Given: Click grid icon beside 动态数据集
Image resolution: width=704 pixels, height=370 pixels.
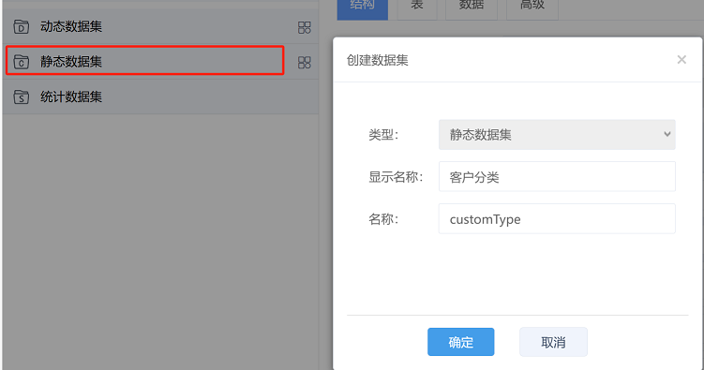Looking at the screenshot, I should (304, 27).
